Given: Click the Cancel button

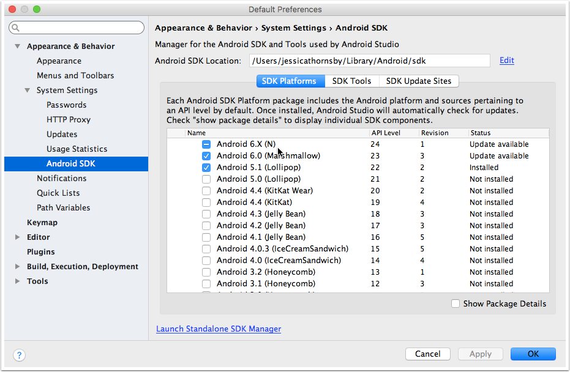Looking at the screenshot, I should click(428, 354).
